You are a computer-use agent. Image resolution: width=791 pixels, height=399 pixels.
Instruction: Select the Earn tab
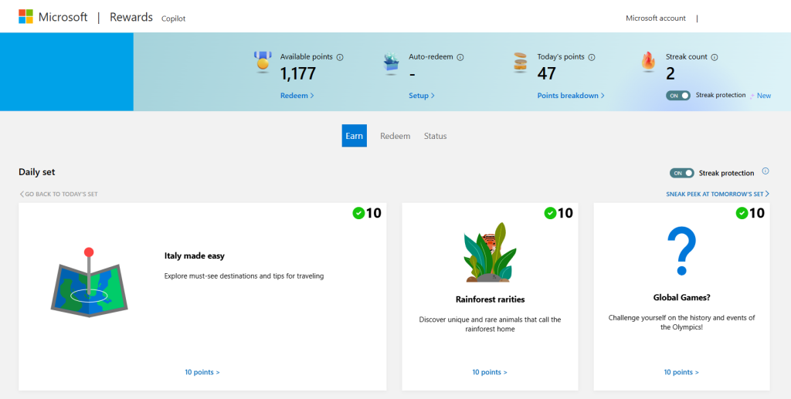tap(354, 136)
